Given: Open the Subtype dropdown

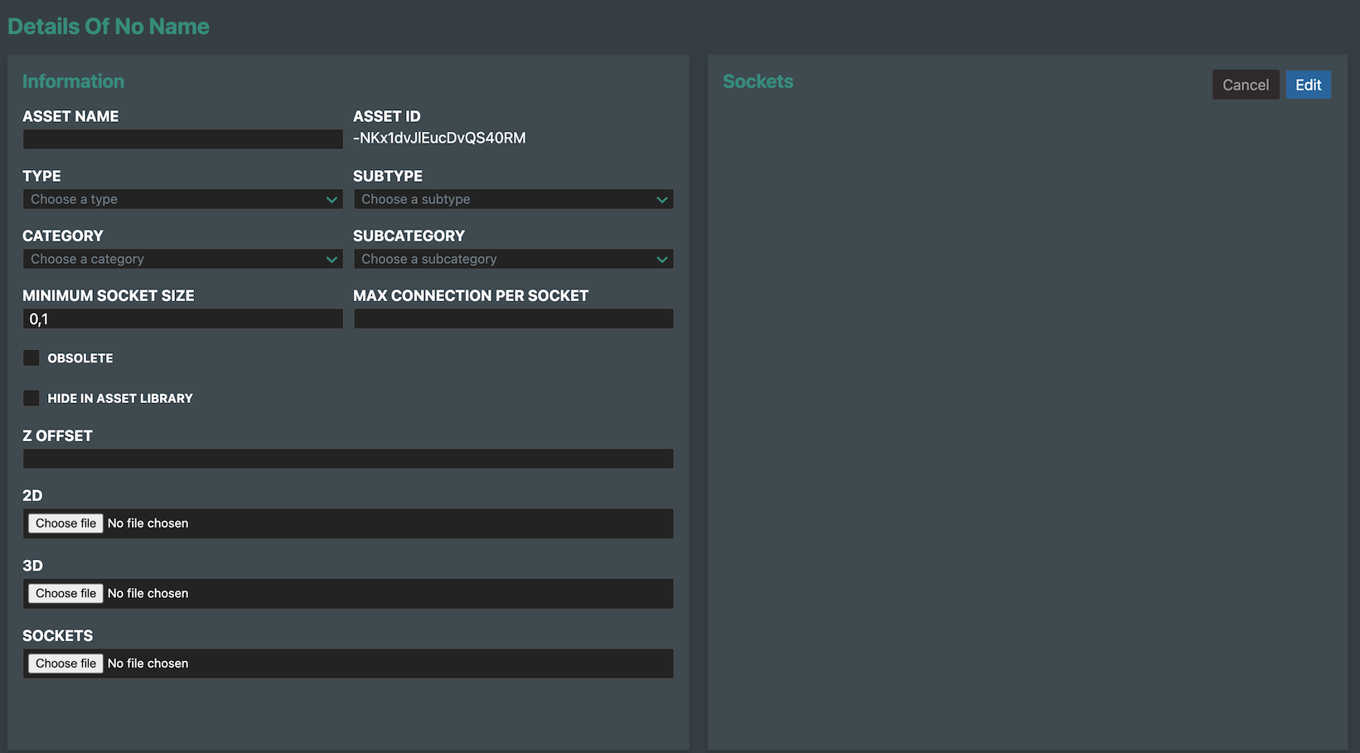Looking at the screenshot, I should pos(513,199).
